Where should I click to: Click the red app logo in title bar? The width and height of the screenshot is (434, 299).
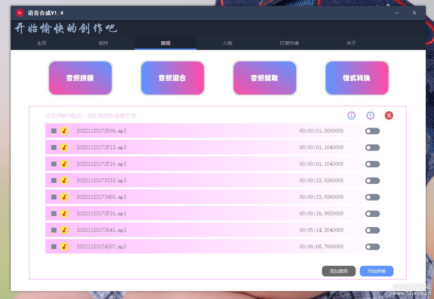point(20,13)
